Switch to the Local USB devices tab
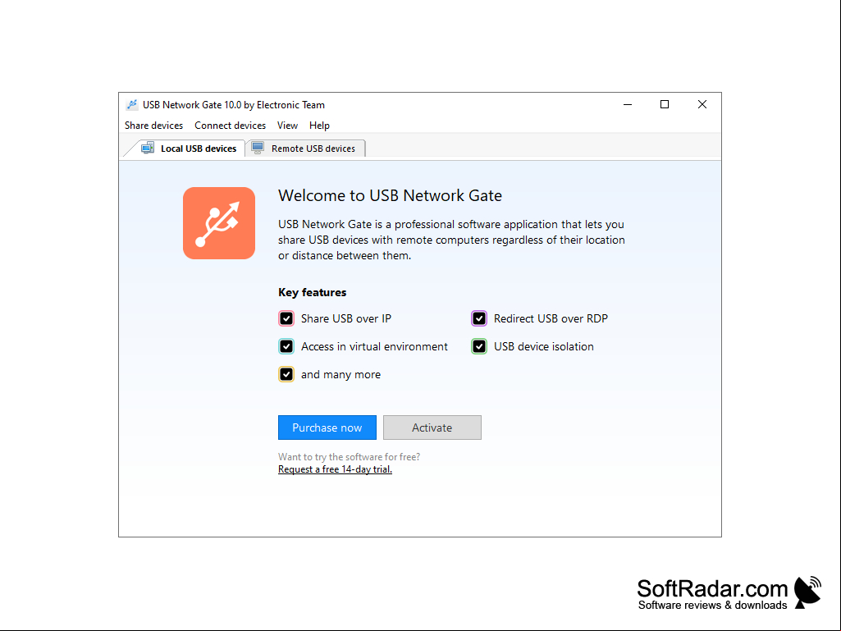Screen dimensions: 841x631 185,149
